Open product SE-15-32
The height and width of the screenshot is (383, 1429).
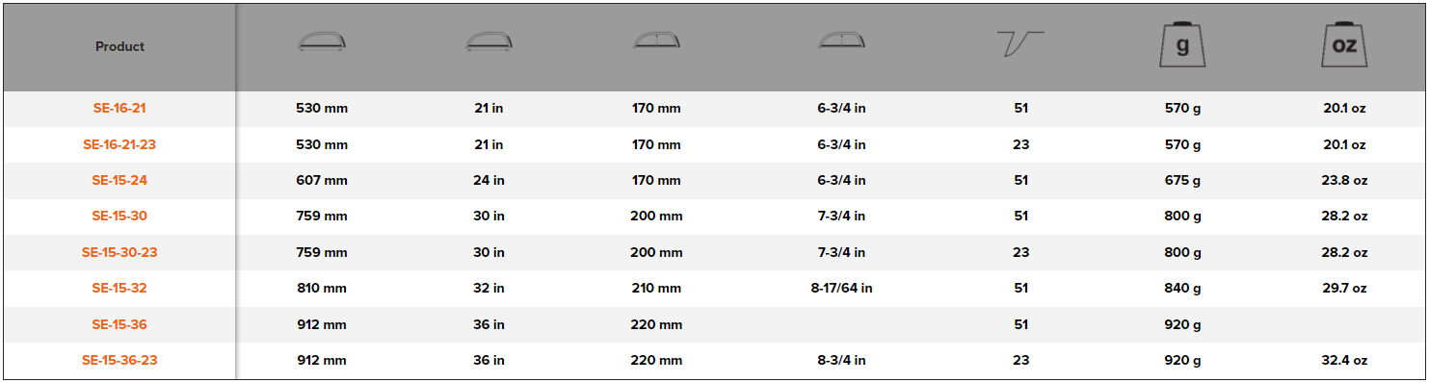coord(119,288)
